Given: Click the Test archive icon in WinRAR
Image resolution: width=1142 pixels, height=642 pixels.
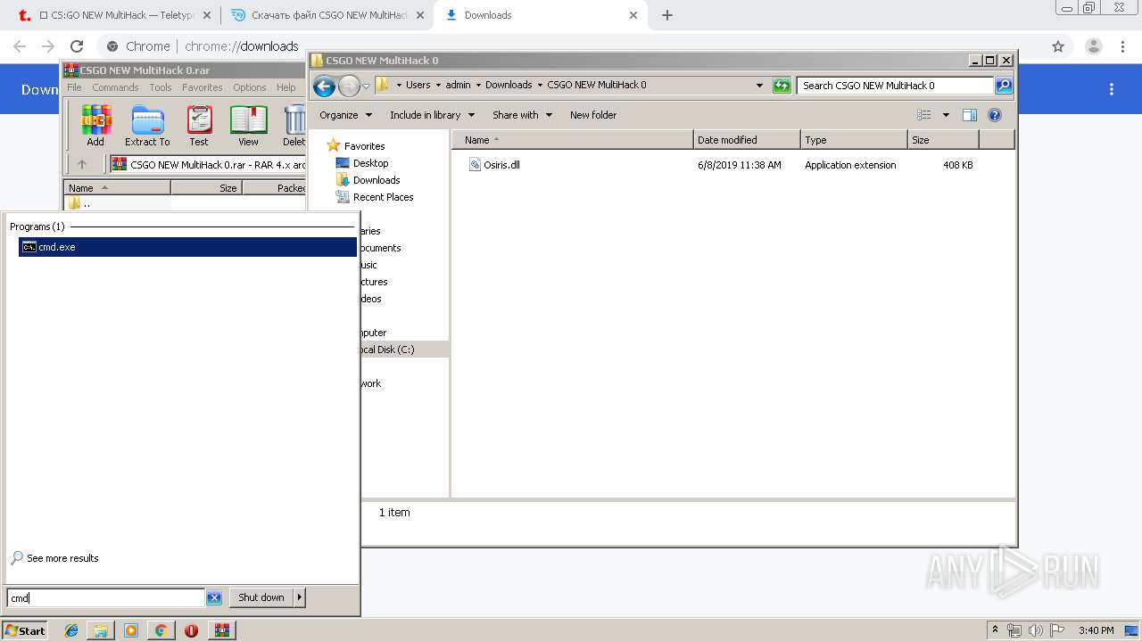Looking at the screenshot, I should 199,126.
